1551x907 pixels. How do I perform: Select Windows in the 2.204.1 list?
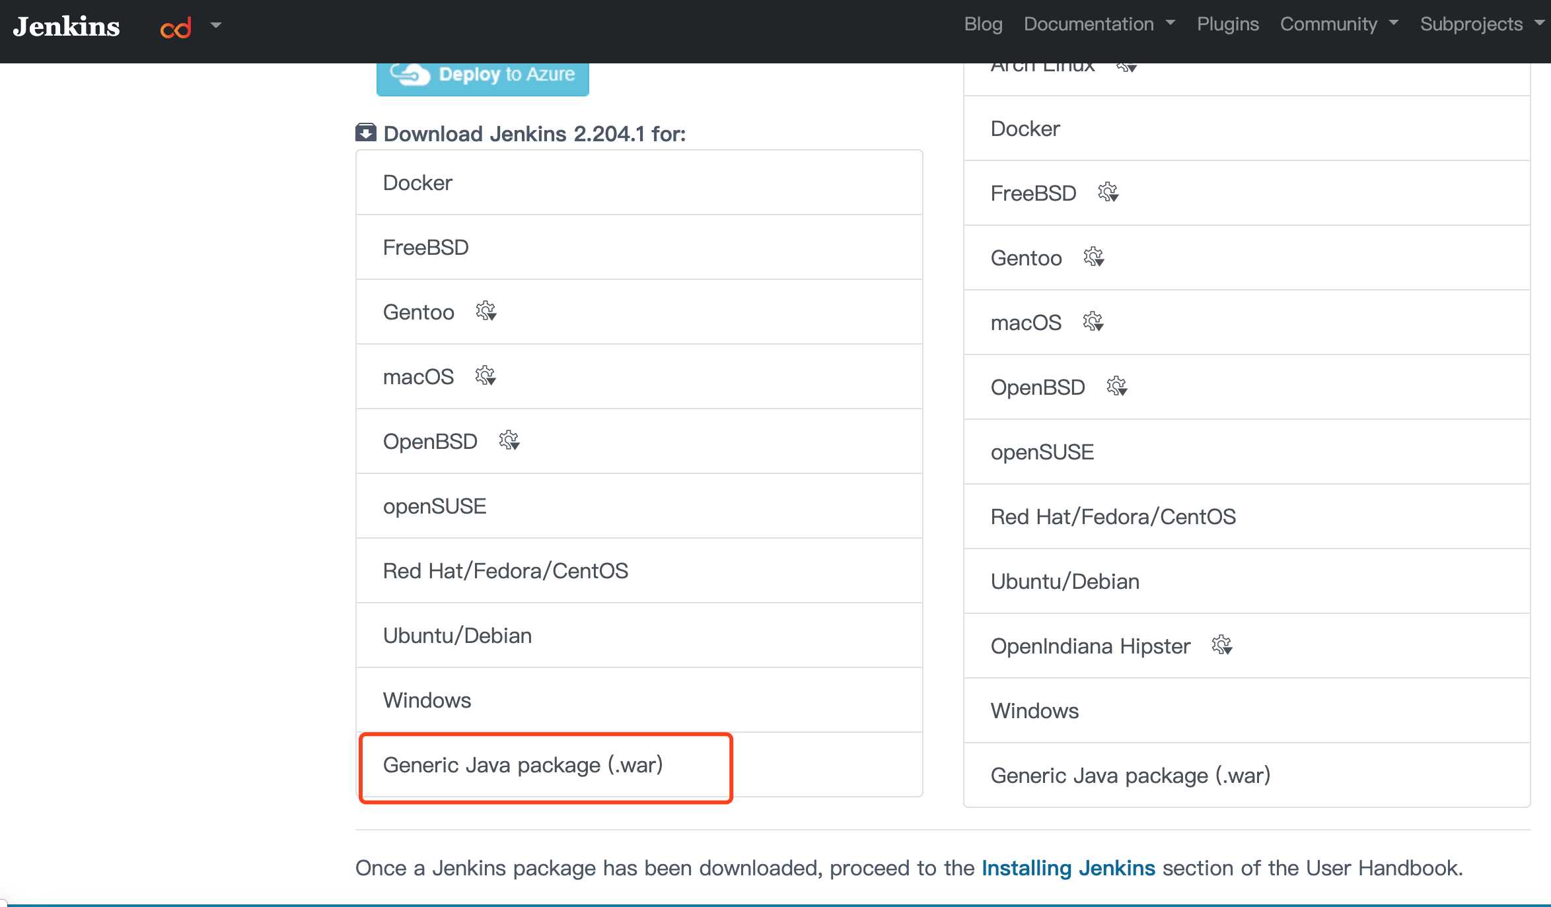point(639,700)
